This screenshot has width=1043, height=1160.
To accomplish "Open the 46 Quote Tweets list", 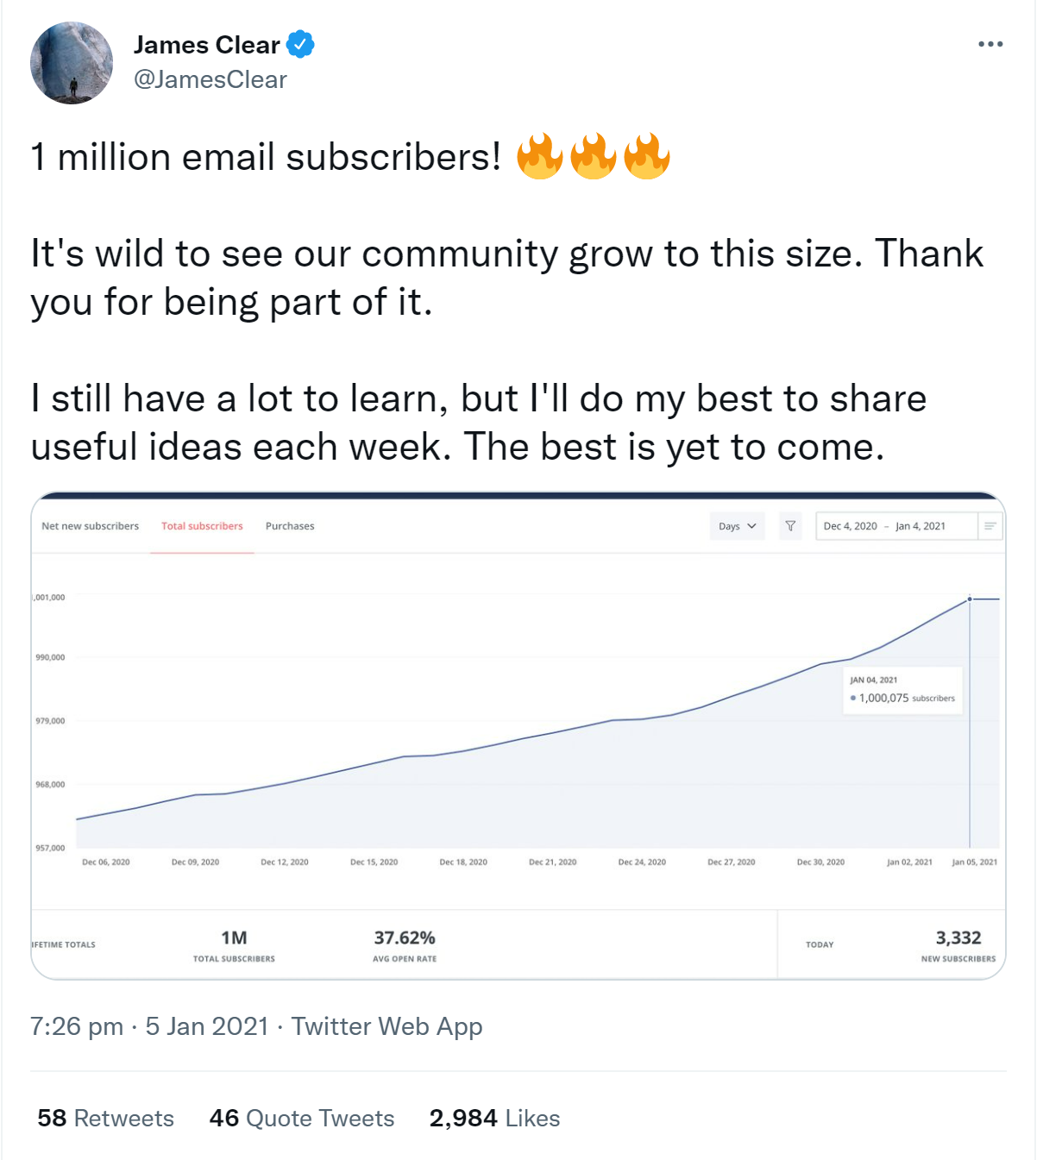I will (x=301, y=1118).
